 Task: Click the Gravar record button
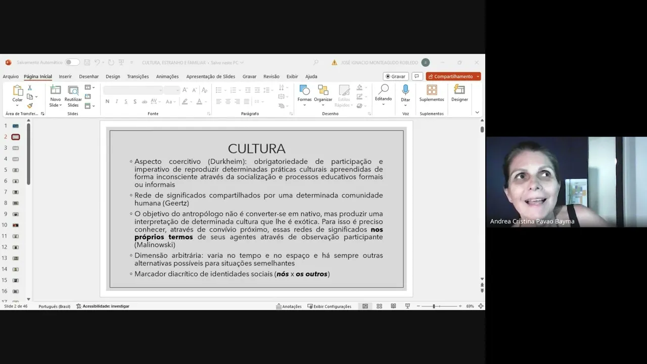395,76
